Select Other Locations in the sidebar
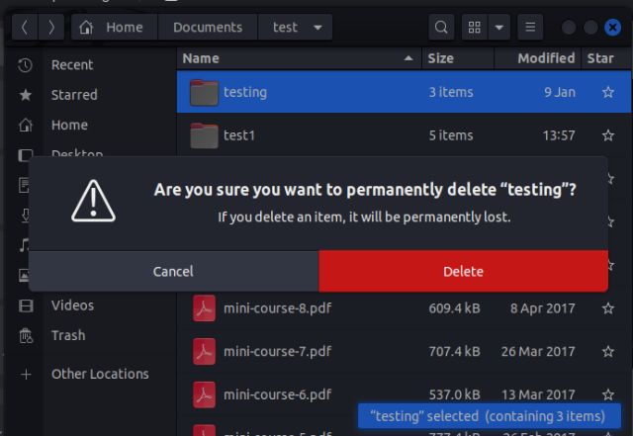This screenshot has width=633, height=436. 100,375
